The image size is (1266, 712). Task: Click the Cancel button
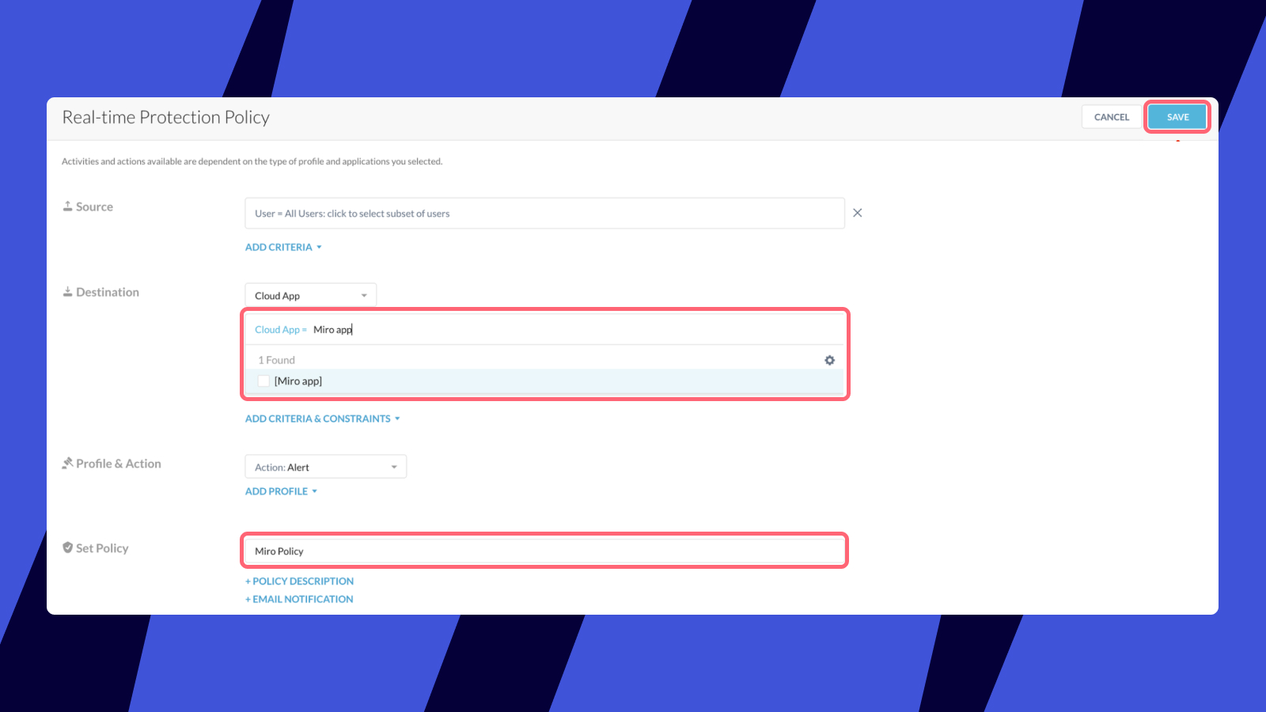point(1111,117)
